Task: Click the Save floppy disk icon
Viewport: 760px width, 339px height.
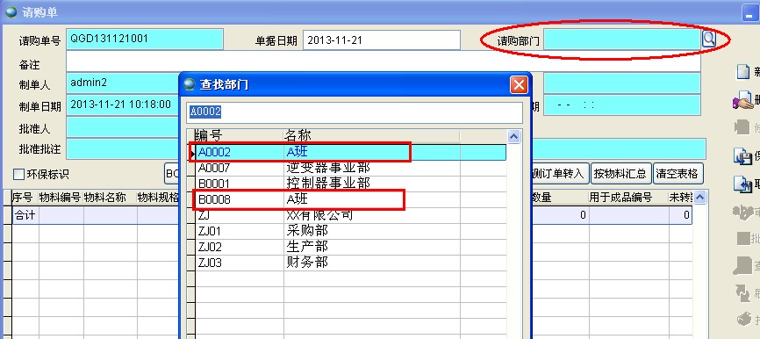Action: [742, 156]
